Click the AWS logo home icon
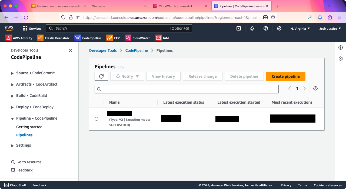Screen dimensions: 346x189 click(9, 28)
